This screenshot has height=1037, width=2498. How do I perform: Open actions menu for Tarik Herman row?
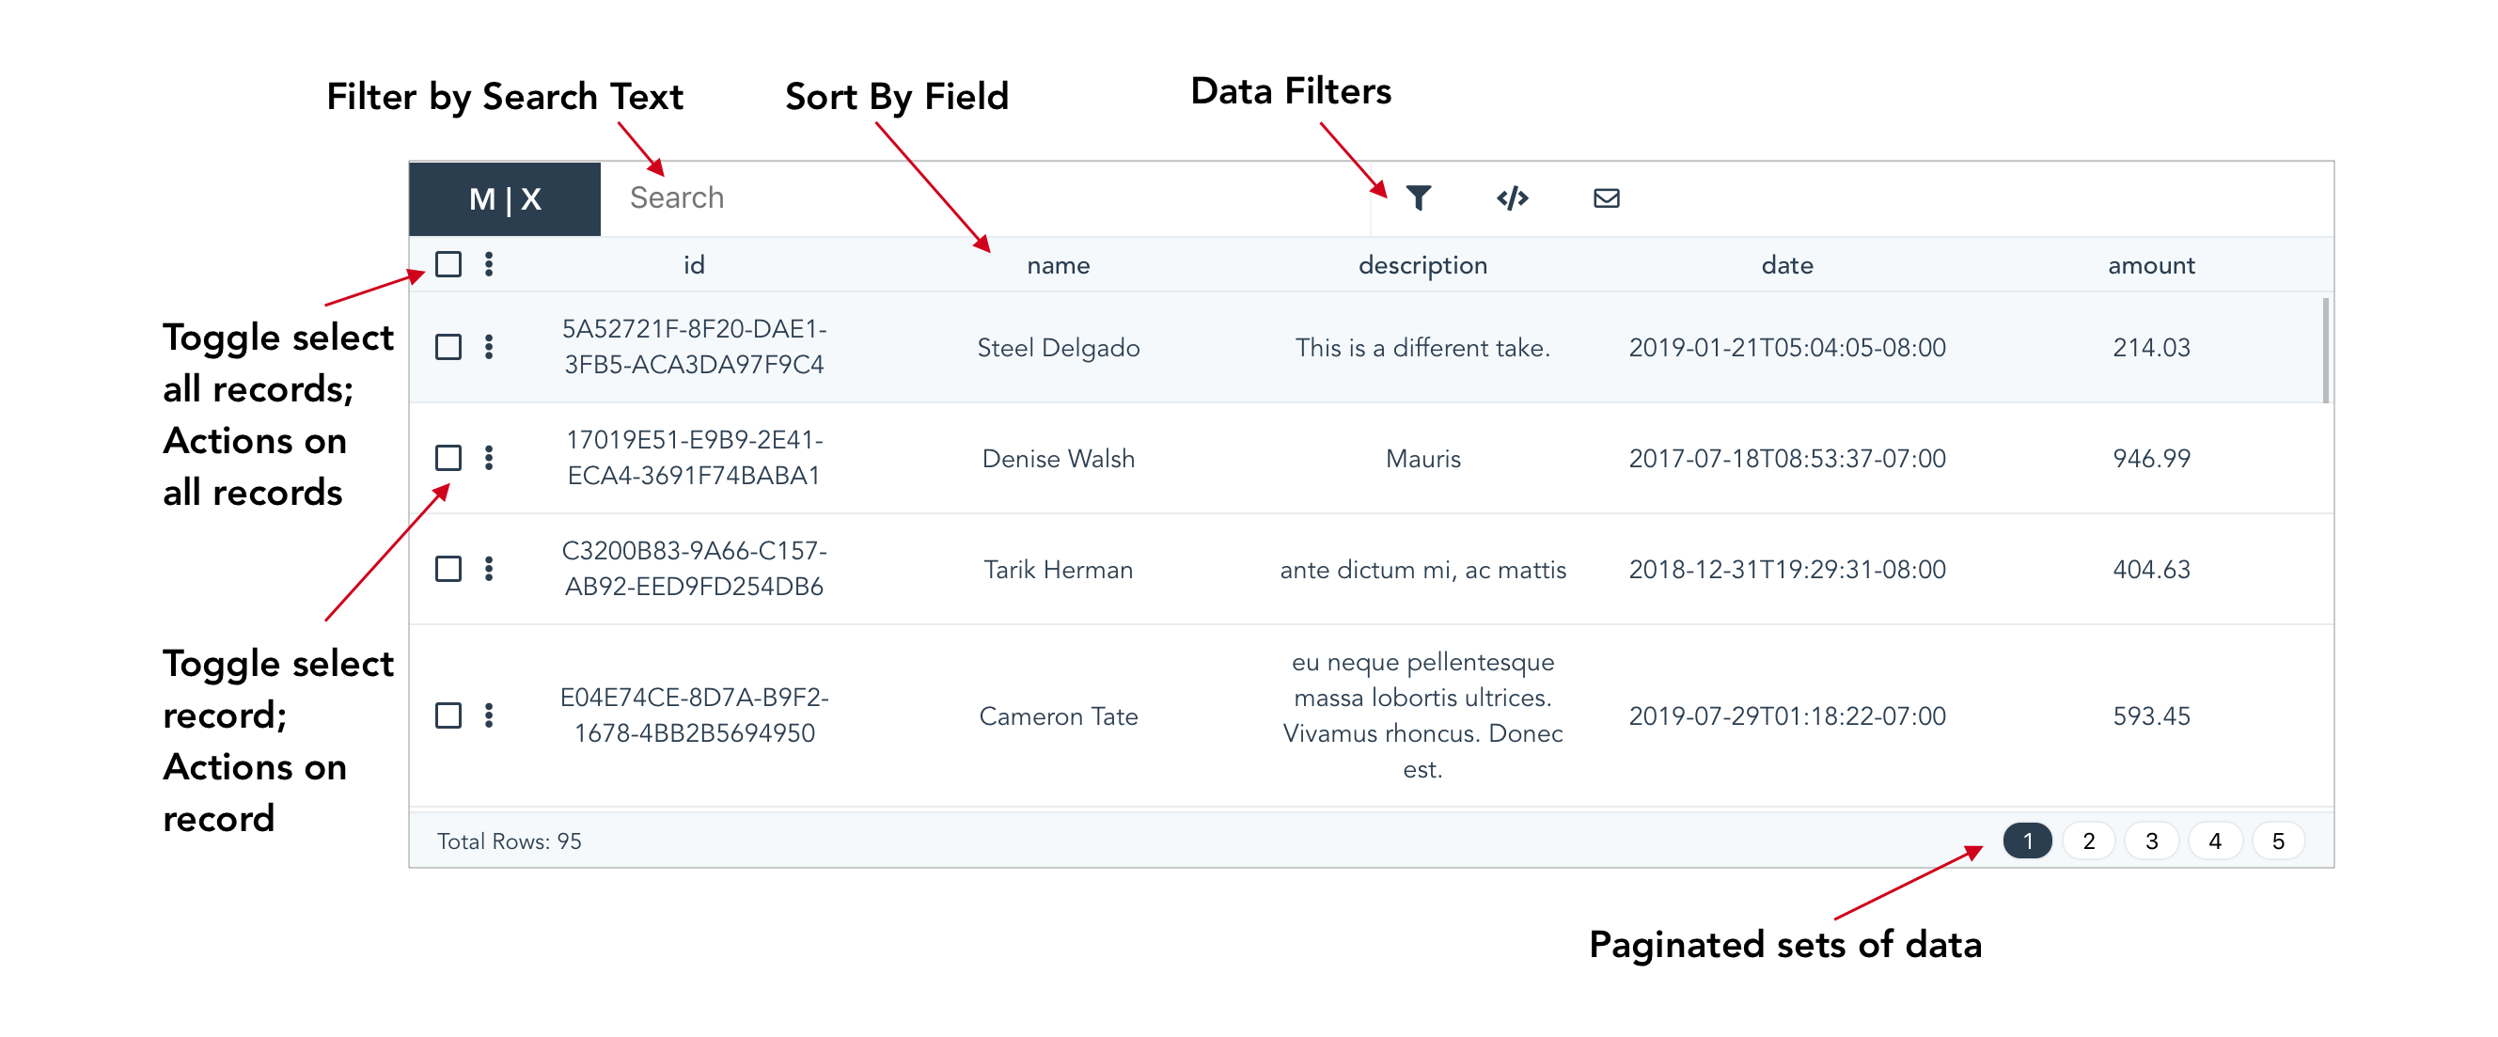[x=489, y=569]
